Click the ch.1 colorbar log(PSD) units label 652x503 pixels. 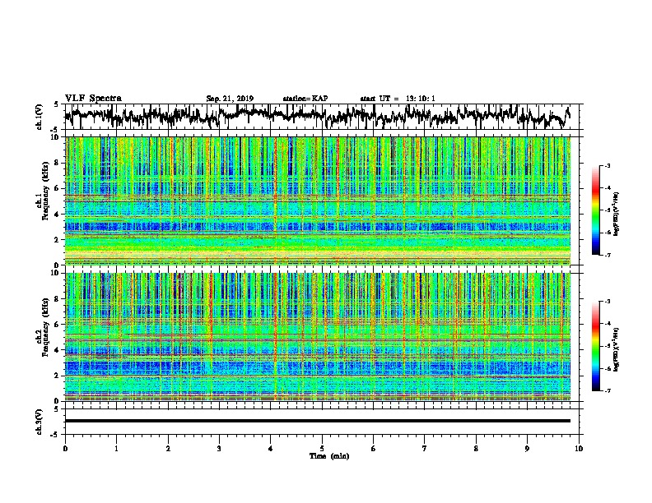(617, 214)
